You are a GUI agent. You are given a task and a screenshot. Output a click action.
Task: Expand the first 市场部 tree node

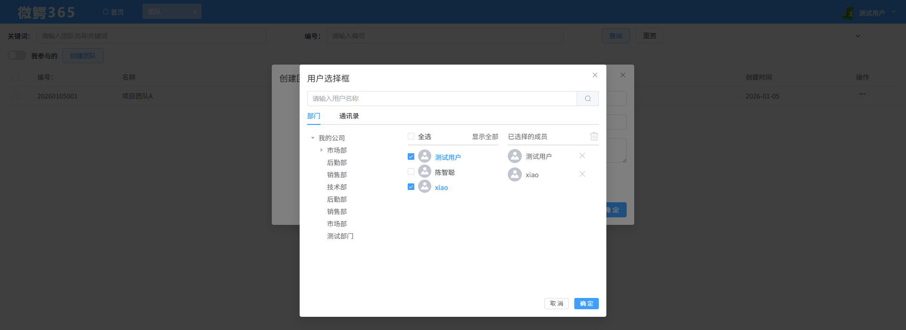(x=321, y=150)
